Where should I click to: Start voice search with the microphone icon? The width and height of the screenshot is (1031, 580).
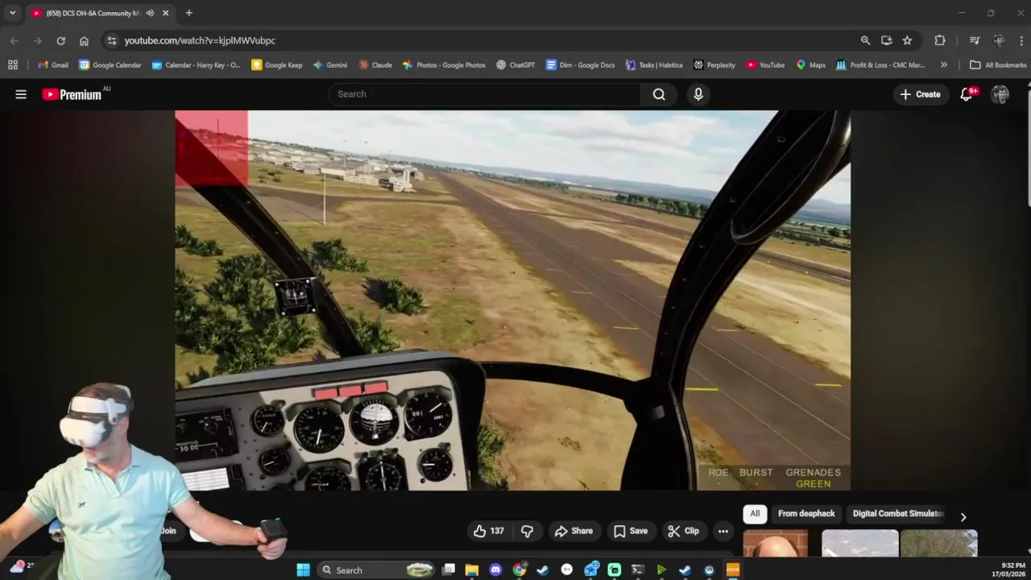[698, 94]
